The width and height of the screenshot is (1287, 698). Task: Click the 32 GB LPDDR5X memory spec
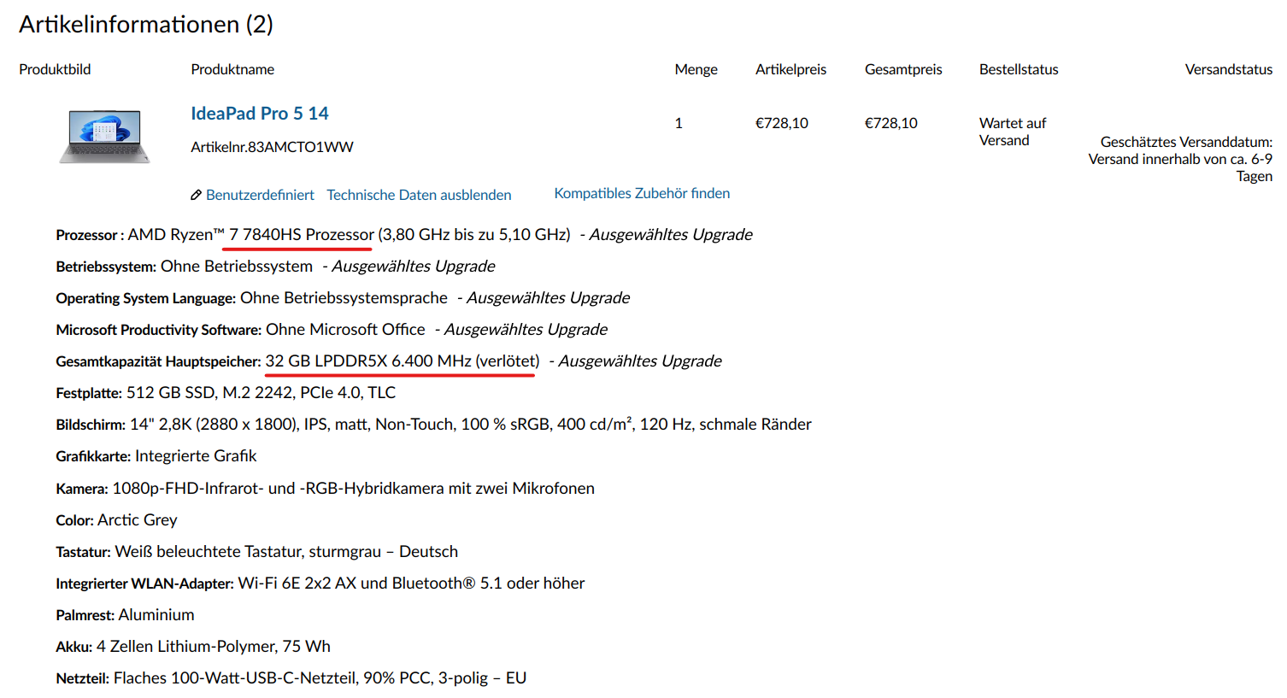click(x=389, y=361)
